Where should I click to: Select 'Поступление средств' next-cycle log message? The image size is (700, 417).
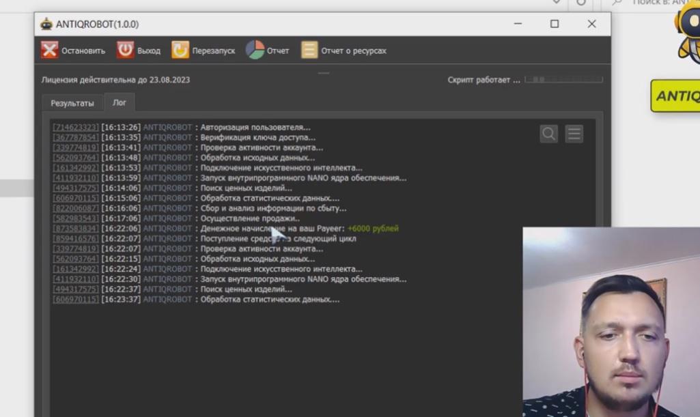pos(278,239)
